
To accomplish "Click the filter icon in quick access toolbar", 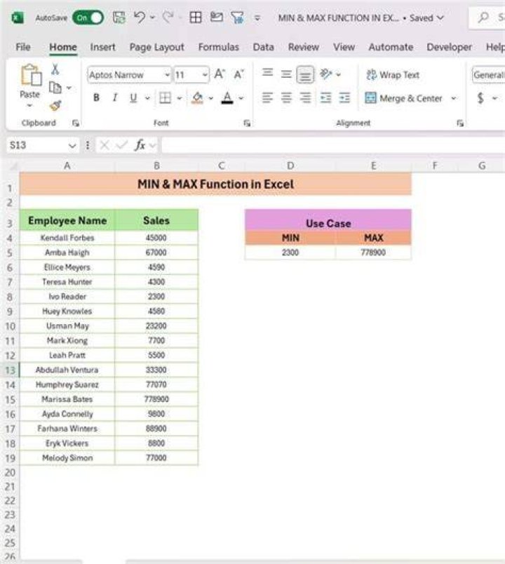I will click(237, 18).
